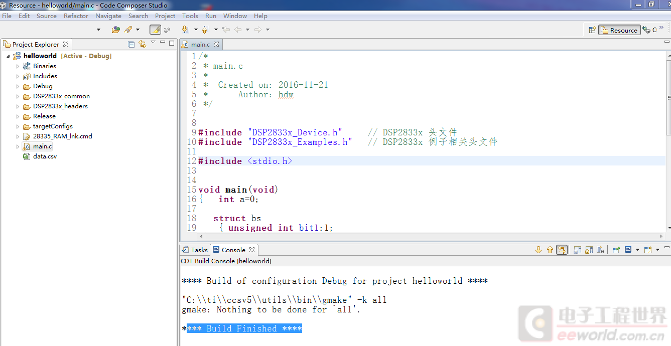Open Project Explorer View Menu triangle
This screenshot has height=346, width=671.
[x=153, y=43]
